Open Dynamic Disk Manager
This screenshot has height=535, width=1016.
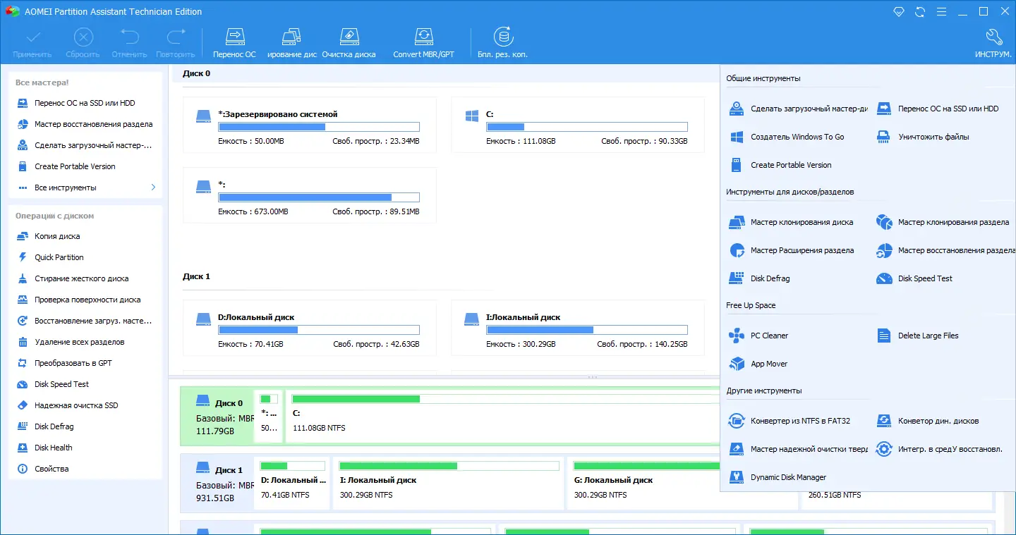pyautogui.click(x=777, y=477)
